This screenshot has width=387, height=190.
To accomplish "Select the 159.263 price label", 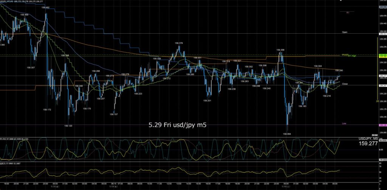I will pyautogui.click(x=245, y=81).
